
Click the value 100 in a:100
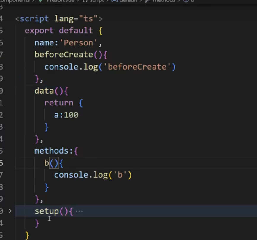click(x=71, y=115)
